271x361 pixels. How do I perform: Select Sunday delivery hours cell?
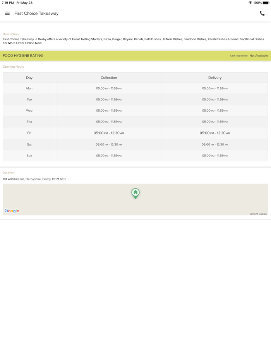(x=215, y=156)
